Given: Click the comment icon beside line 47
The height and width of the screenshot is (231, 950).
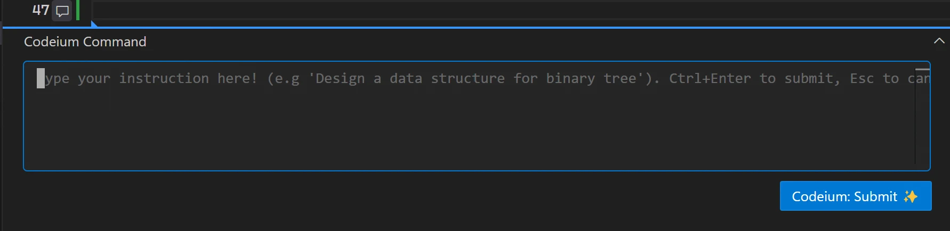Looking at the screenshot, I should pyautogui.click(x=62, y=11).
